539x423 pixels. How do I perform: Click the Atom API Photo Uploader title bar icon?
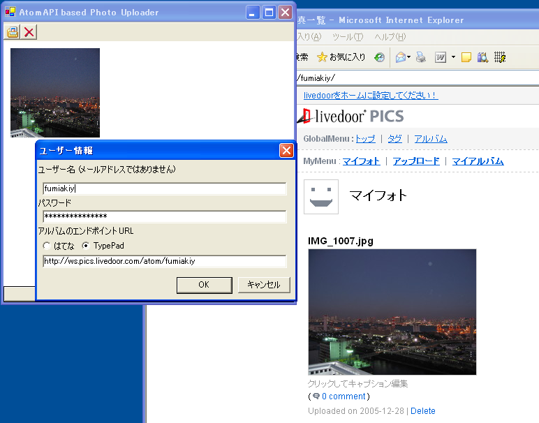10,12
